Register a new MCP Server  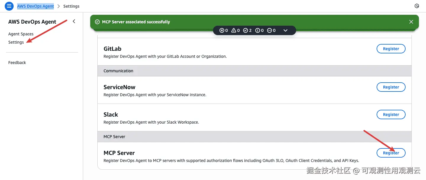coord(391,153)
